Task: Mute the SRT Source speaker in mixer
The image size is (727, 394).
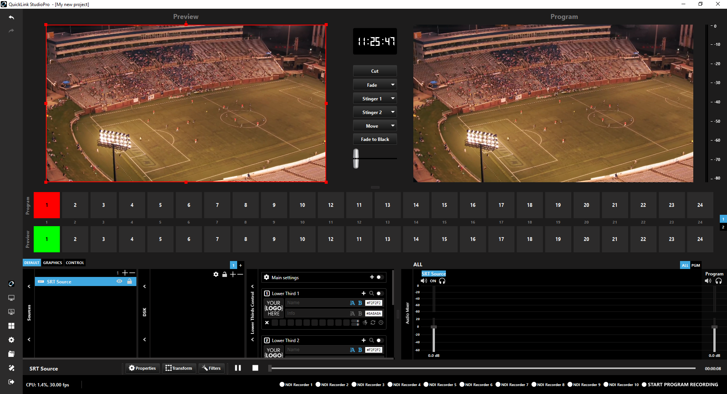Action: click(424, 281)
